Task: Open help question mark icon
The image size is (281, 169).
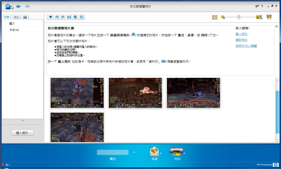Action: point(262,6)
